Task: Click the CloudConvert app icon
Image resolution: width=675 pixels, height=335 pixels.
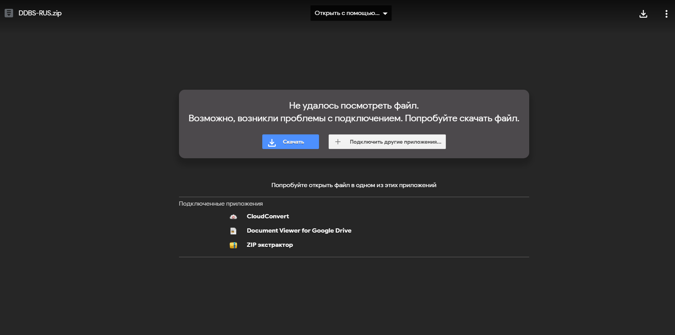Action: point(233,217)
